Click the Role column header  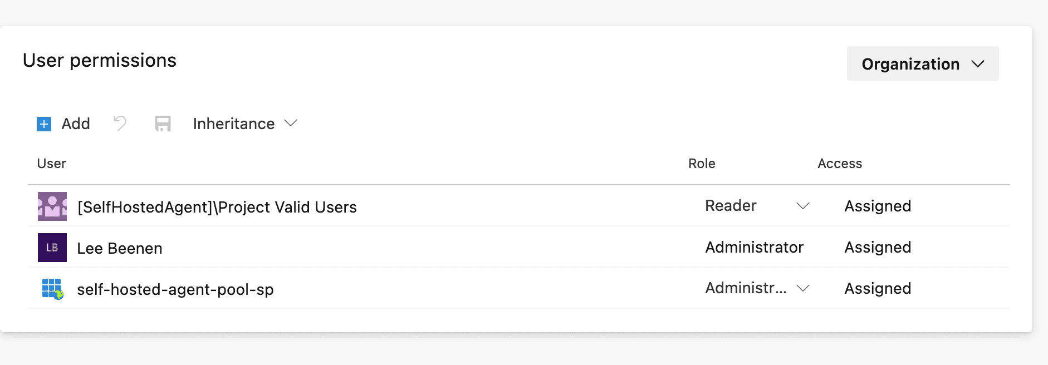click(x=702, y=164)
